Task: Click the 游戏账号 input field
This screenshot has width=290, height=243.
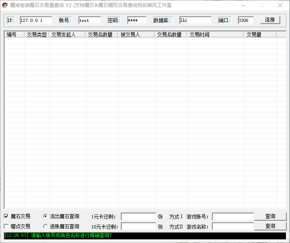Action: coord(233,217)
